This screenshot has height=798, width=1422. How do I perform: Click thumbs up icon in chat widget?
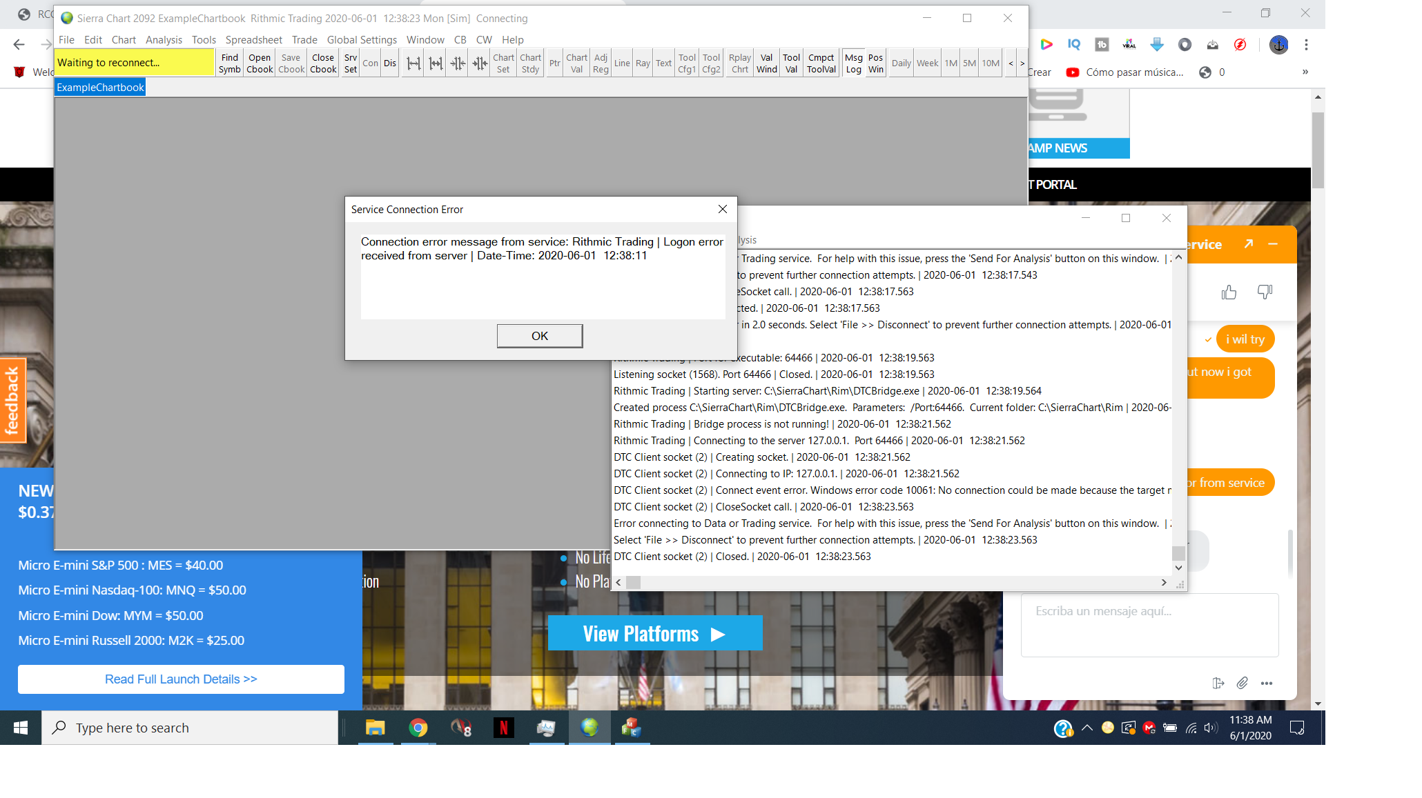coord(1229,292)
